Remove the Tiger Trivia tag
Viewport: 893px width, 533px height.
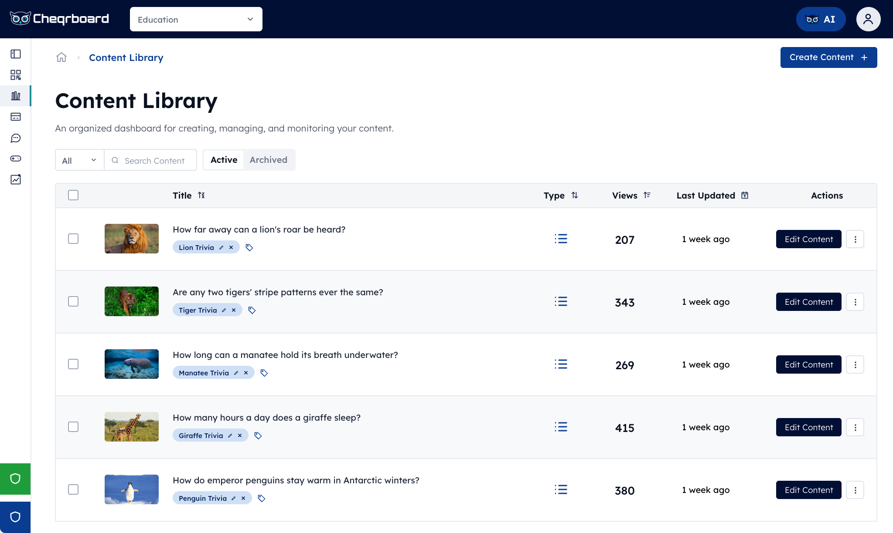coord(234,310)
